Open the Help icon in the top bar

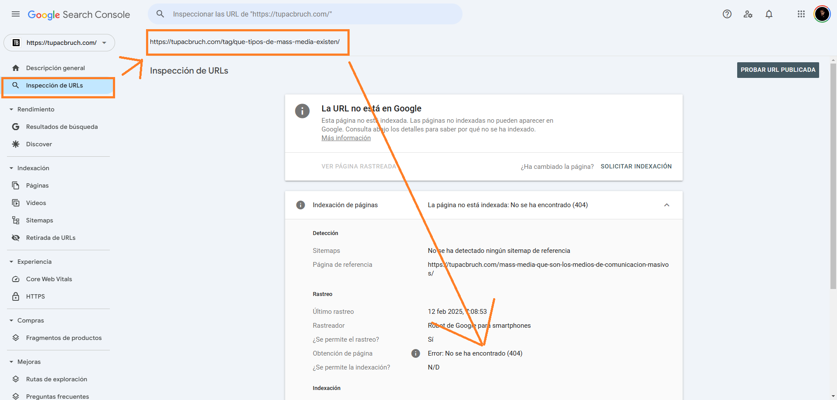[x=727, y=14]
